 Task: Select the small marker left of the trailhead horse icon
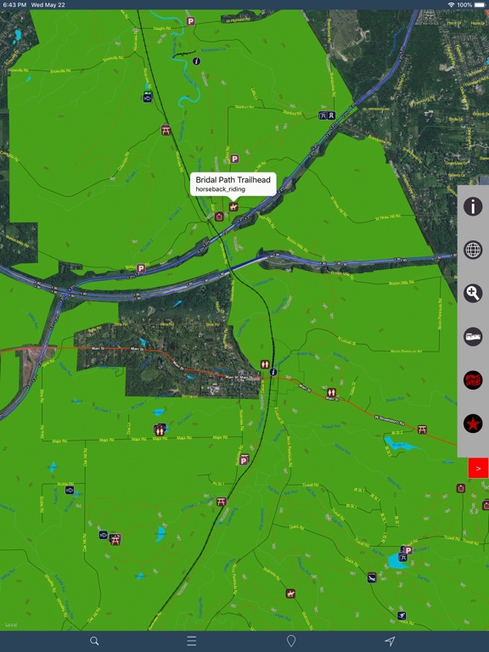point(219,216)
